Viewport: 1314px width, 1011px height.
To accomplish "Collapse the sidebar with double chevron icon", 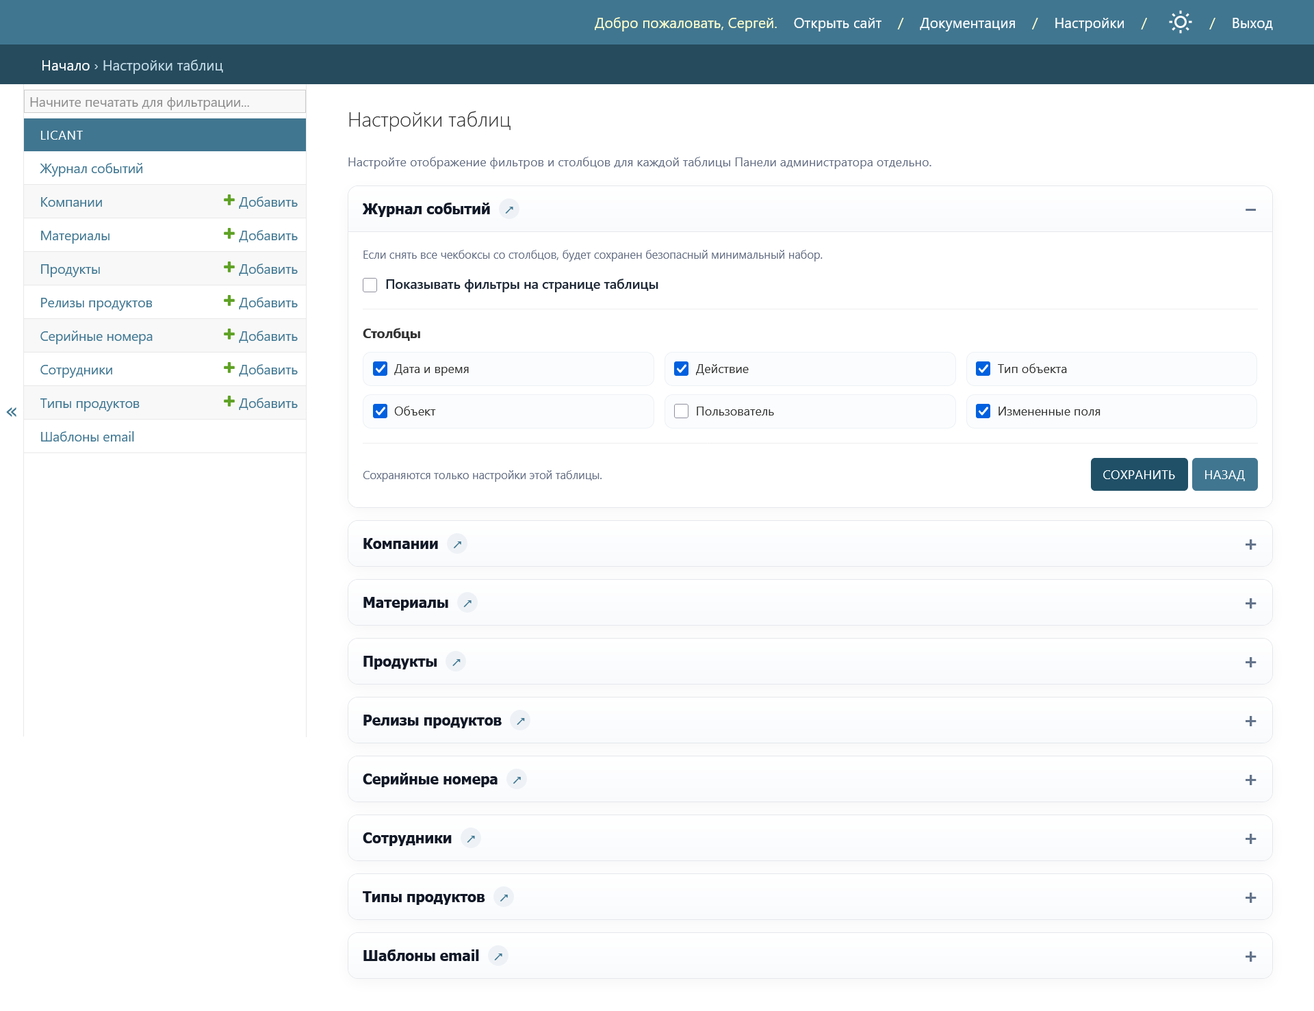I will (12, 411).
